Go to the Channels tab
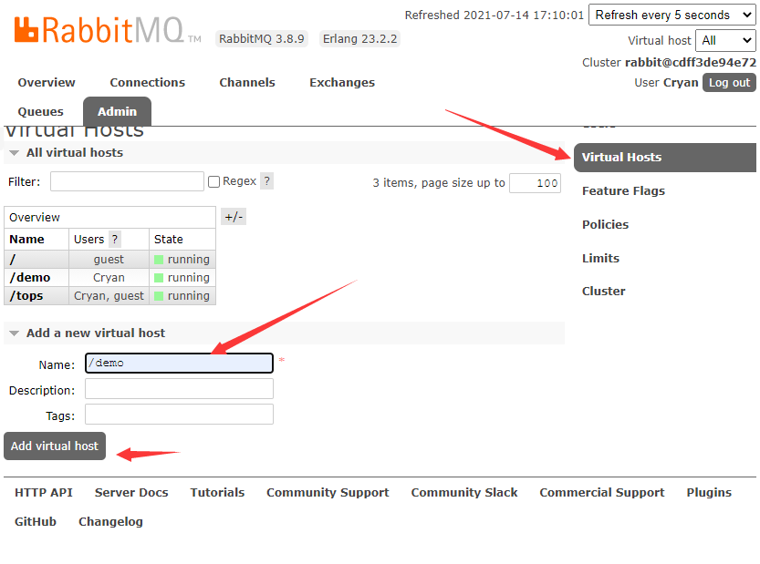This screenshot has height=564, width=760. pos(247,82)
